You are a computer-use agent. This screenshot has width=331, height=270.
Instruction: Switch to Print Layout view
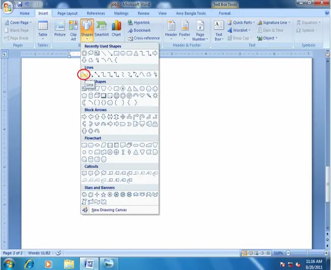(245, 253)
